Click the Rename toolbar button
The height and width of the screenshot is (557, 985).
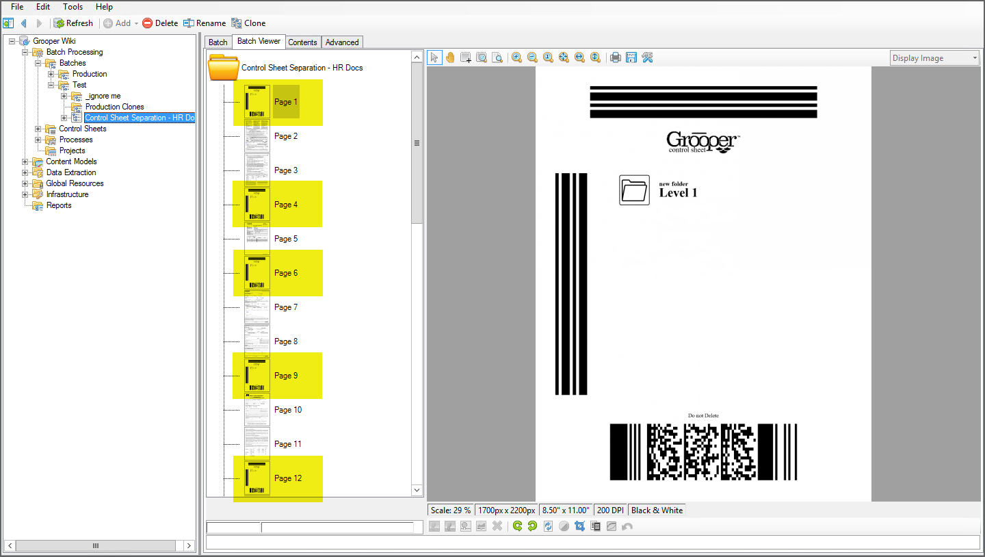(x=205, y=23)
